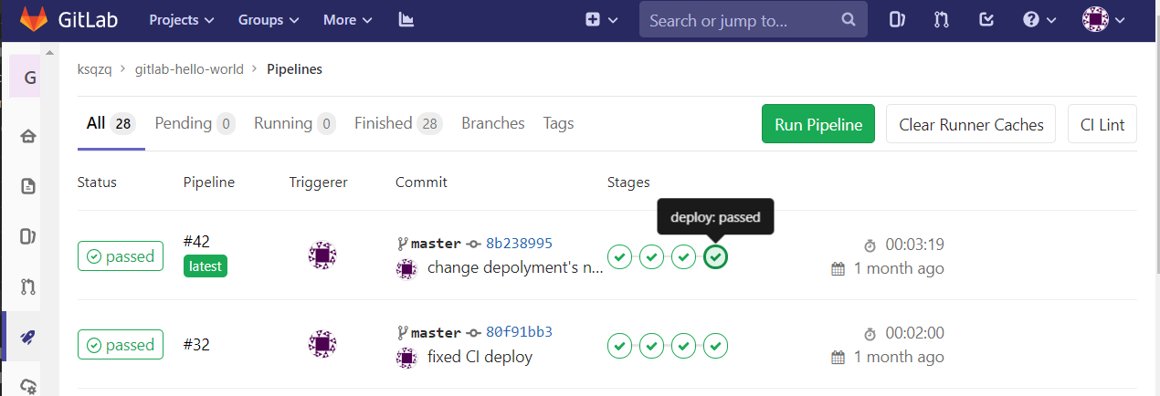Switch to the Running tab
The height and width of the screenshot is (396, 1160).
click(295, 123)
